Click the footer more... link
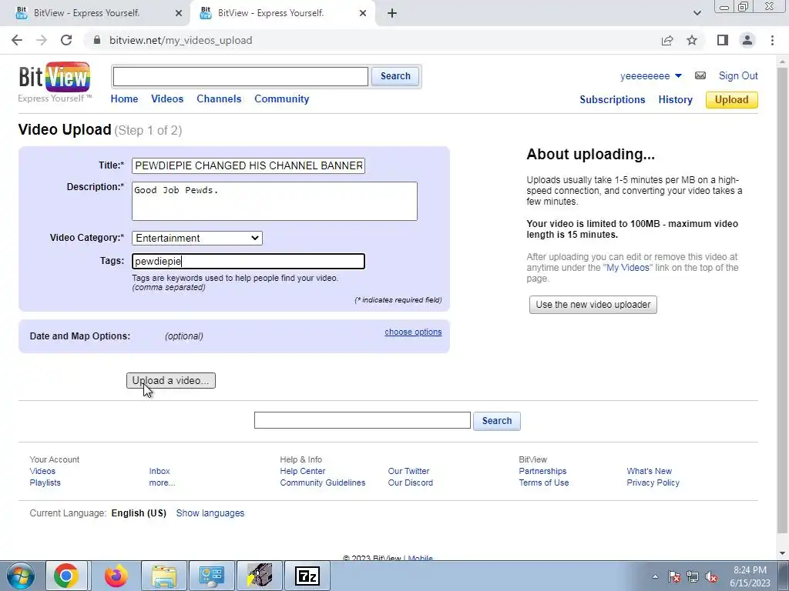789x591 pixels. (x=162, y=482)
